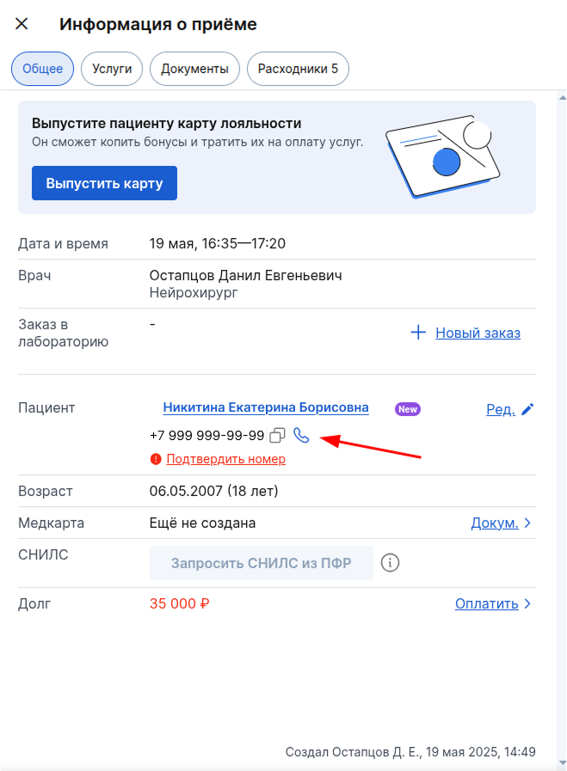Viewport: 567px width, 771px height.
Task: Select the Общее tab
Action: pos(42,69)
